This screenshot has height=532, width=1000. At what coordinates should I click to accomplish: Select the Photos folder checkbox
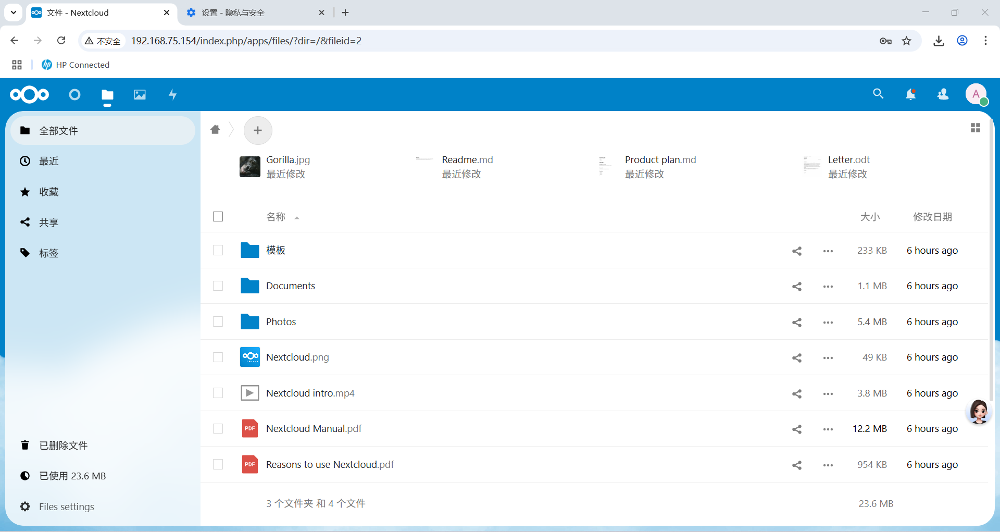coord(218,321)
